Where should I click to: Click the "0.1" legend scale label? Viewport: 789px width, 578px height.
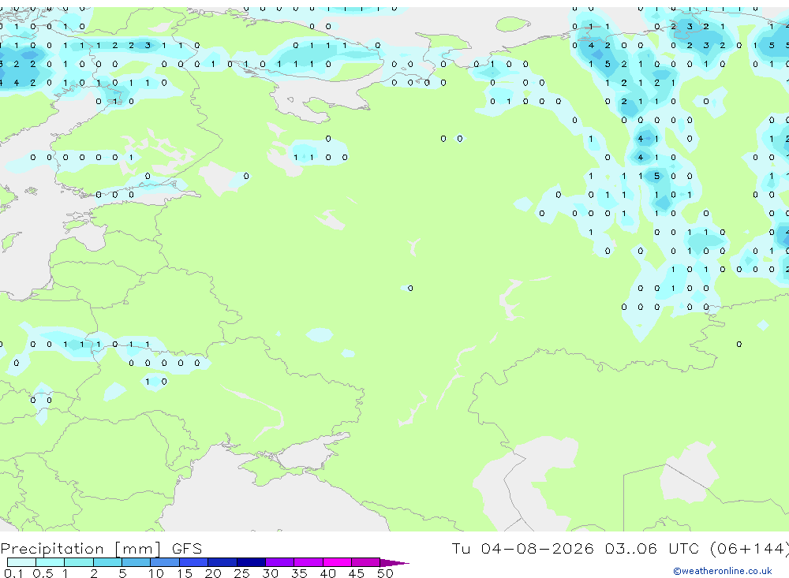[13, 573]
